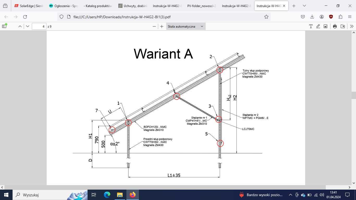Select the PDF text annotation tool

[x=311, y=26]
